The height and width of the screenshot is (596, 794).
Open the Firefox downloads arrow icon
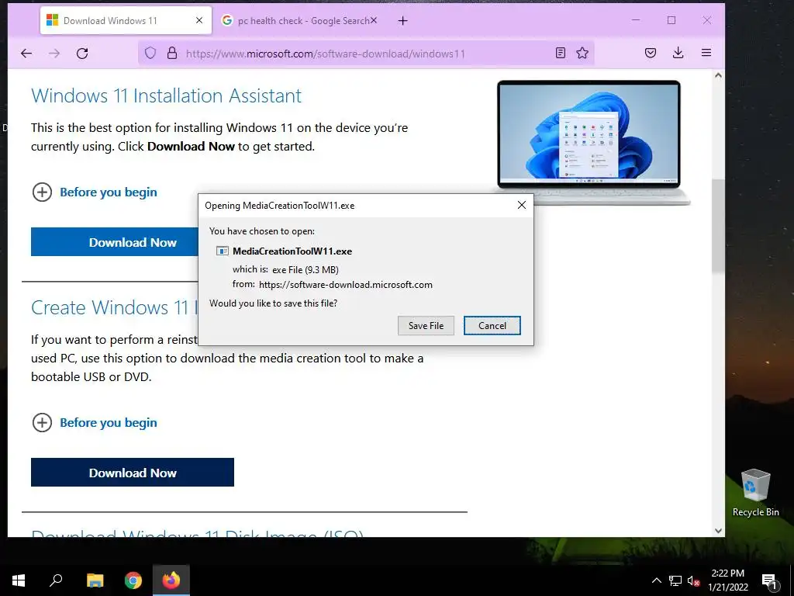click(x=678, y=53)
